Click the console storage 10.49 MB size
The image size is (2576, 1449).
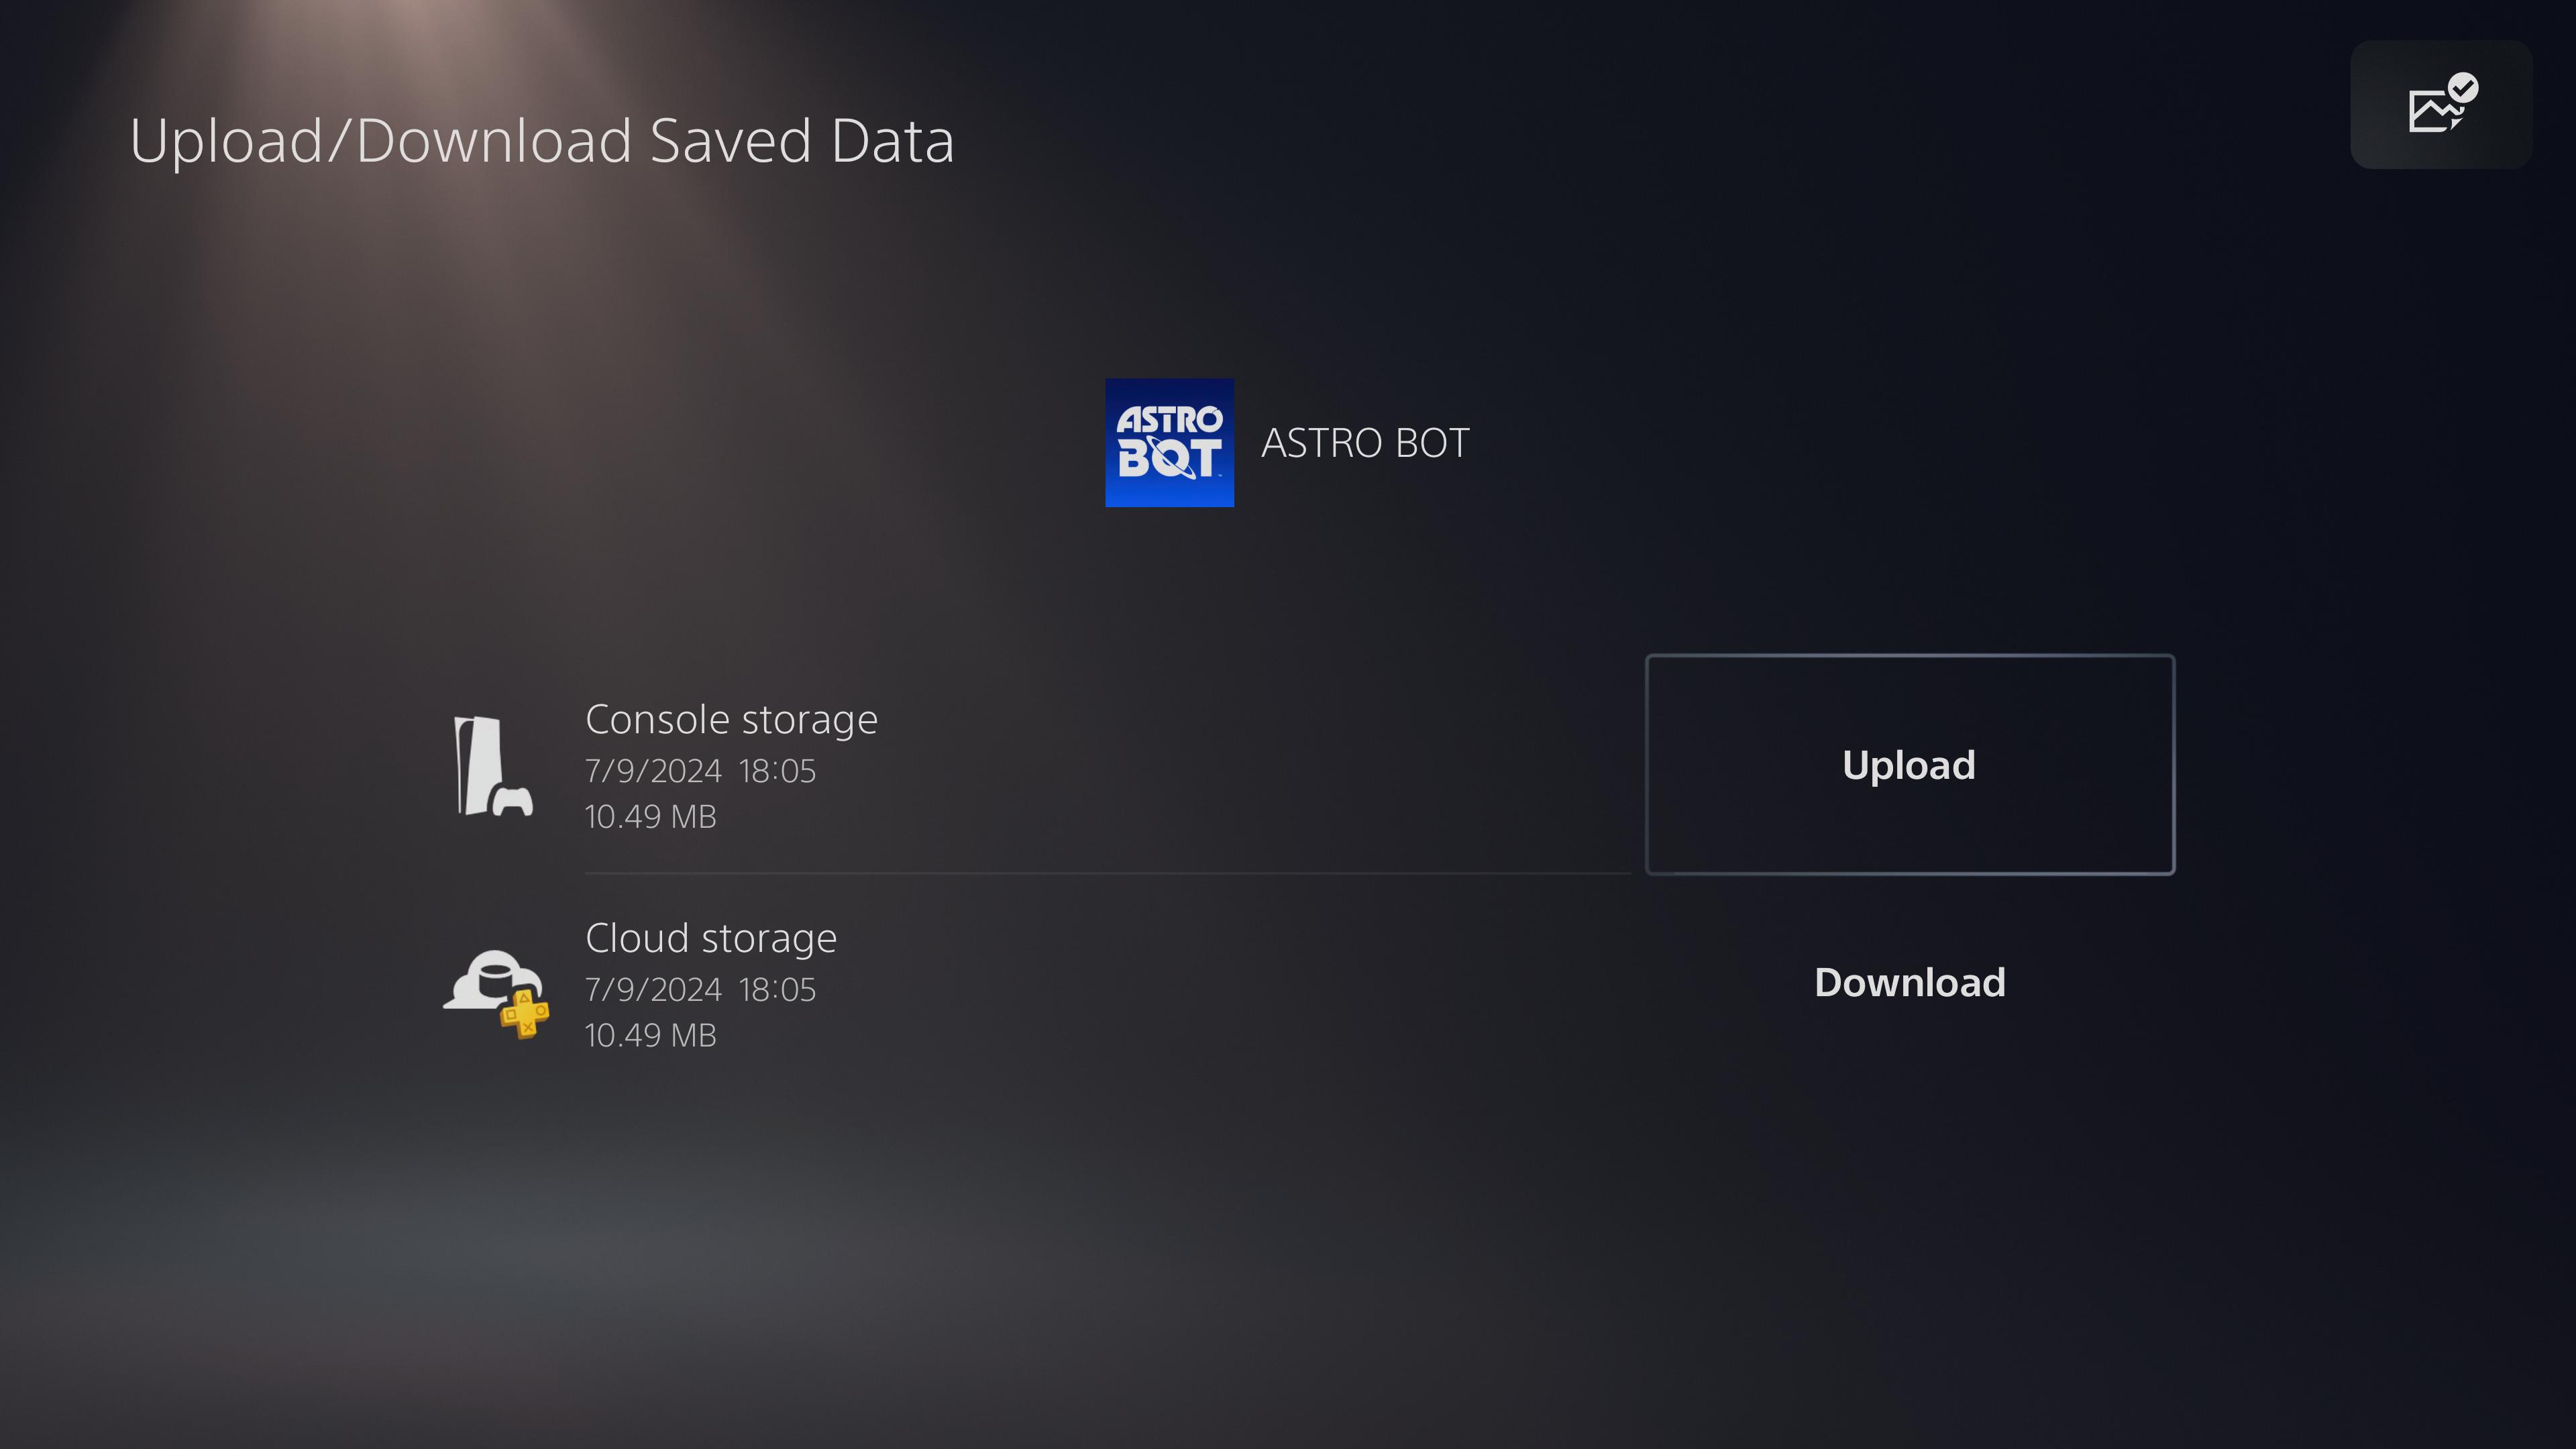(650, 817)
